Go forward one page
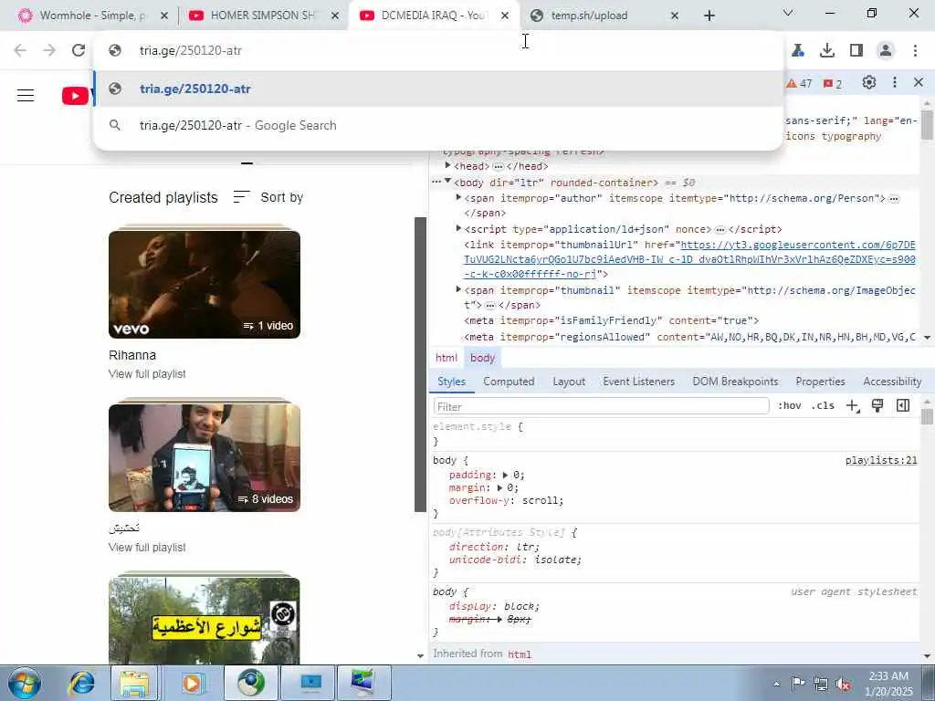Viewport: 935px width, 701px height. point(49,50)
